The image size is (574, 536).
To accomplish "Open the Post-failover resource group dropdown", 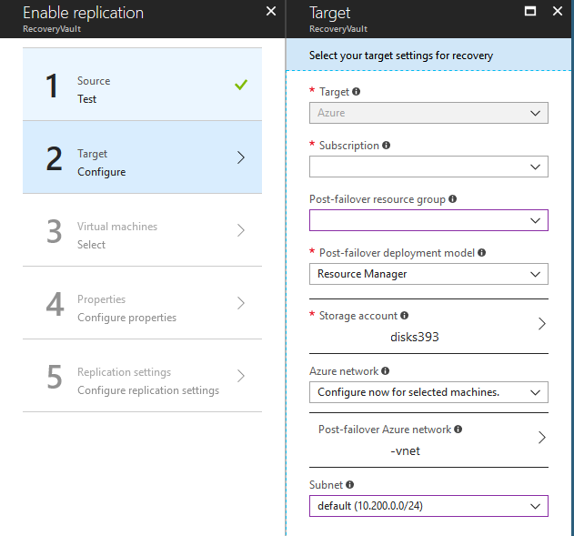I will 428,220.
